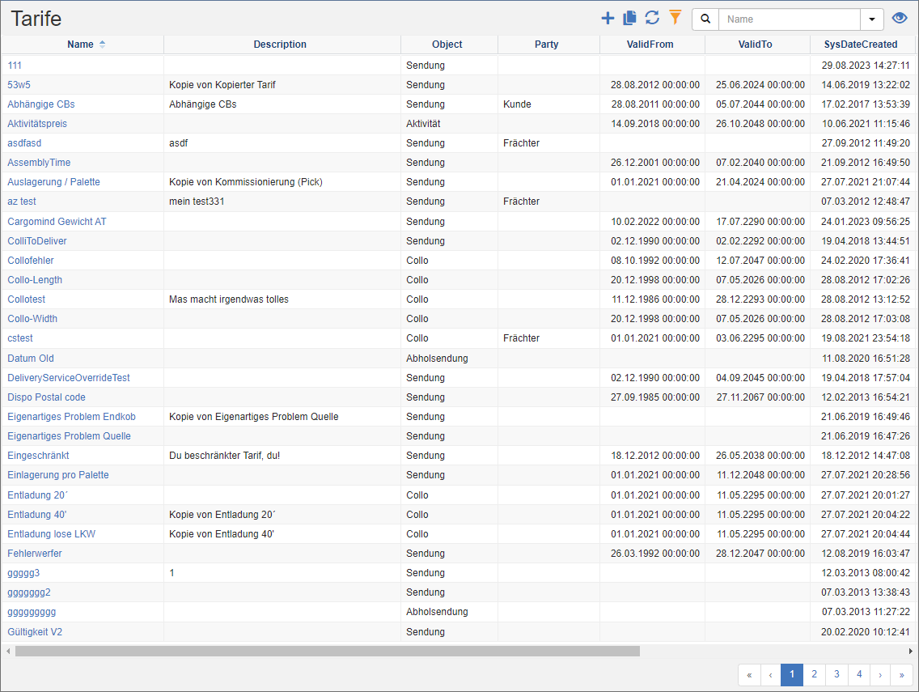This screenshot has height=692, width=919.
Task: Click the SysDateCreated column header
Action: click(x=861, y=45)
